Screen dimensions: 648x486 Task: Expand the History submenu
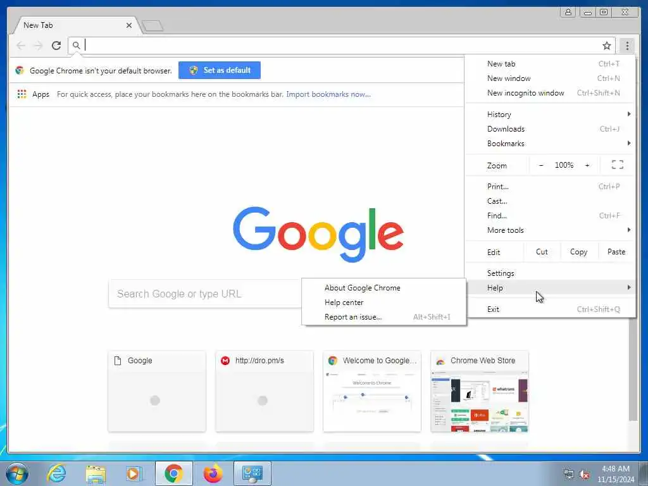point(550,115)
